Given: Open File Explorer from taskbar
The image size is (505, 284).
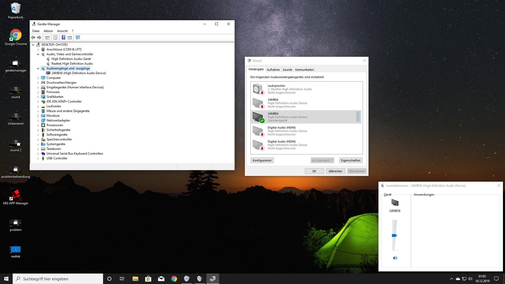Looking at the screenshot, I should (135, 279).
